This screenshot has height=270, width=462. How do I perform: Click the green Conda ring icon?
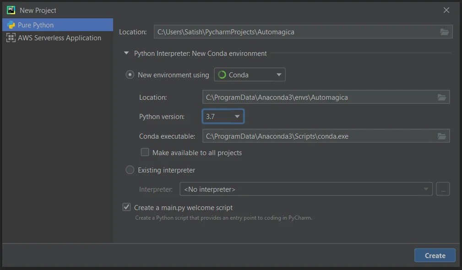pyautogui.click(x=222, y=75)
